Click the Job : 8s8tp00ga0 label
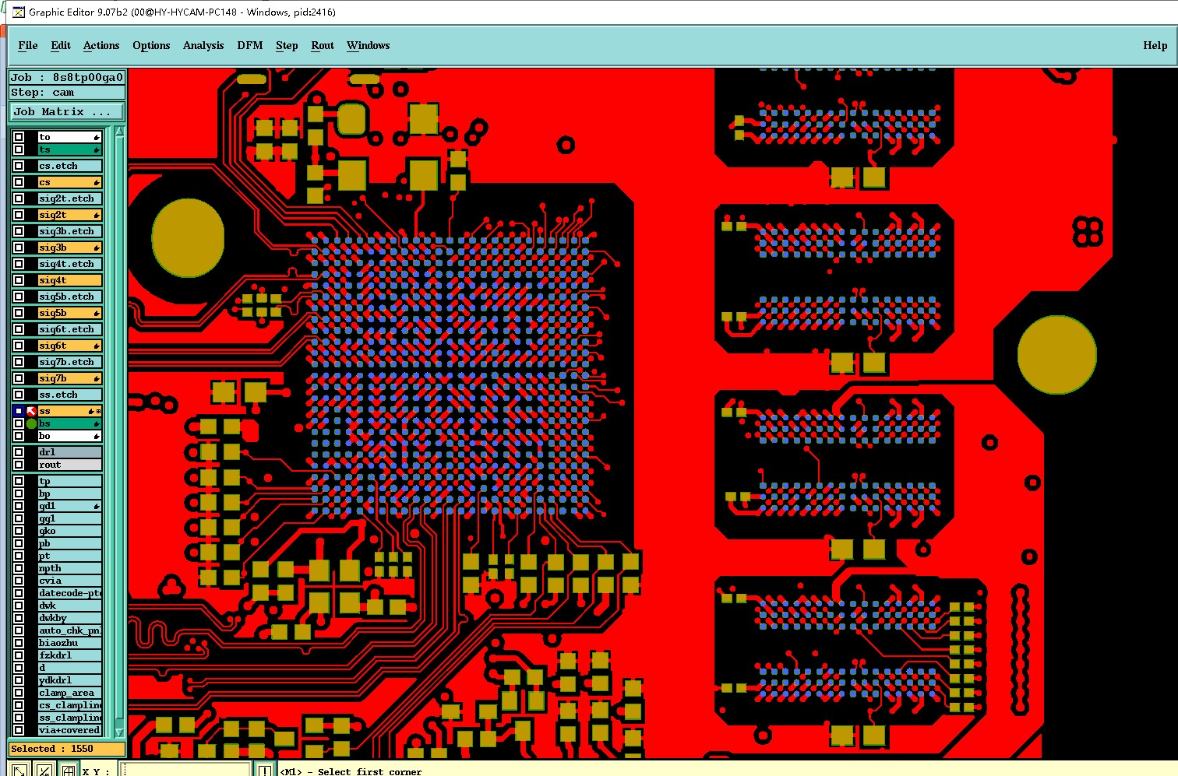1178x776 pixels. point(67,77)
